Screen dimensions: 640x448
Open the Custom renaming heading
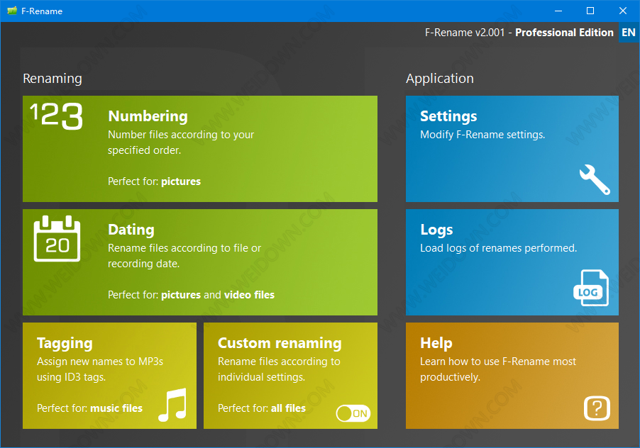pos(280,343)
